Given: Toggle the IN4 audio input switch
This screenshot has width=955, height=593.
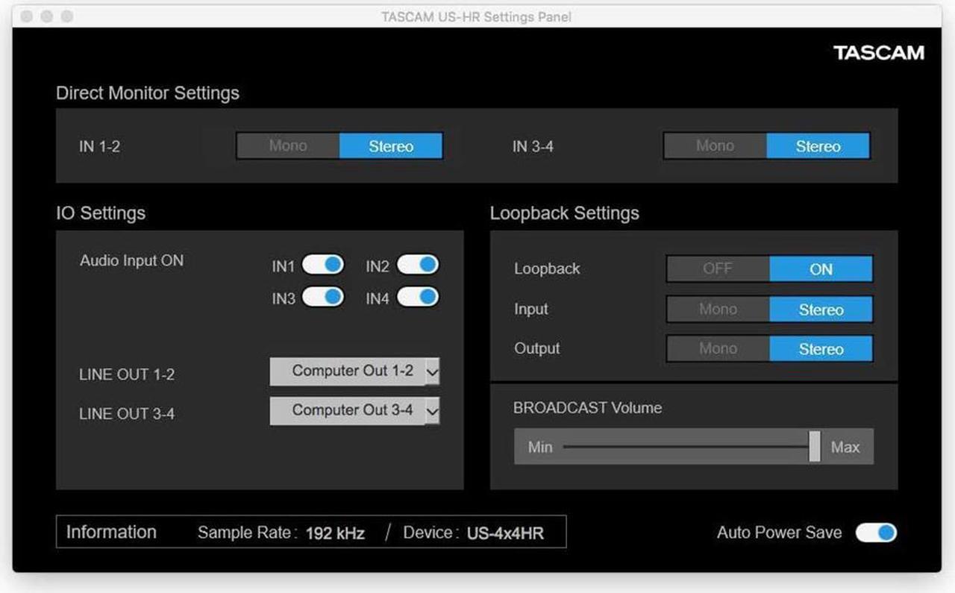Looking at the screenshot, I should point(418,298).
